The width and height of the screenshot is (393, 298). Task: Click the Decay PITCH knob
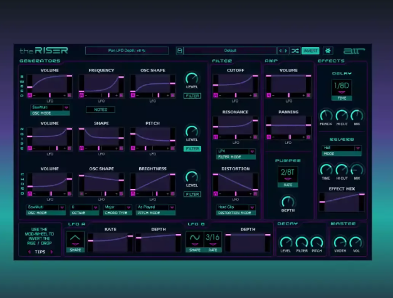(317, 242)
